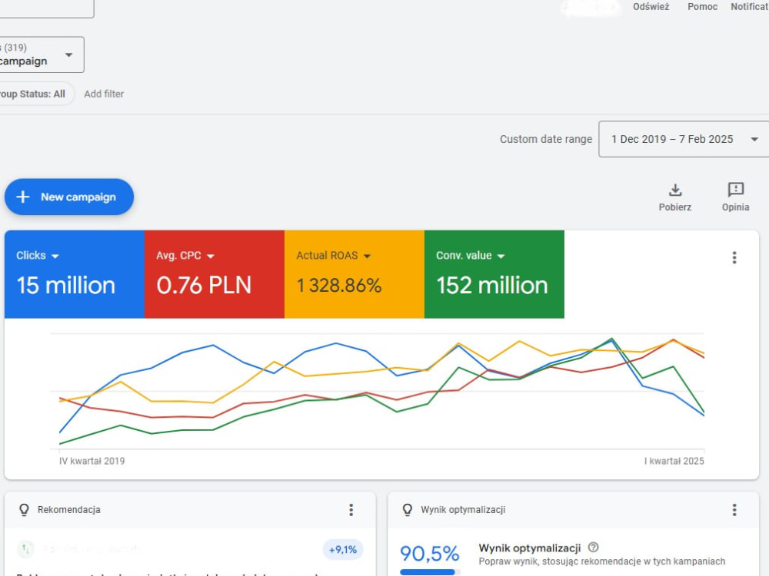
Task: Click the +9,1% recommendation badge
Action: click(343, 550)
